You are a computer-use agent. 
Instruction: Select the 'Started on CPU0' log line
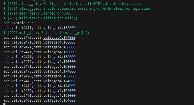pos(37,13)
